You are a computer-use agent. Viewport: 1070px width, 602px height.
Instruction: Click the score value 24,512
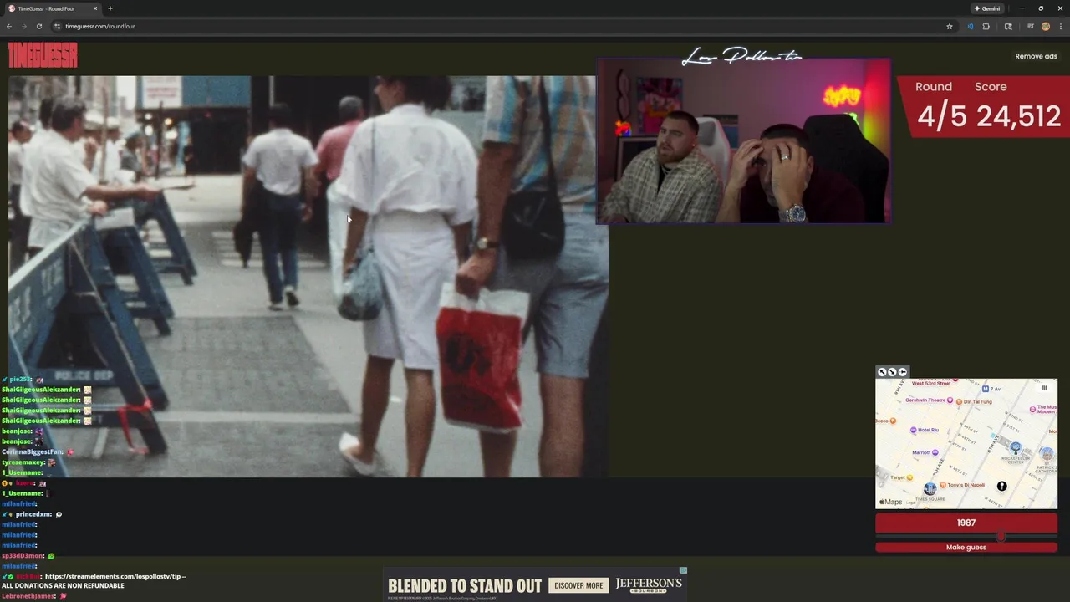(1017, 115)
